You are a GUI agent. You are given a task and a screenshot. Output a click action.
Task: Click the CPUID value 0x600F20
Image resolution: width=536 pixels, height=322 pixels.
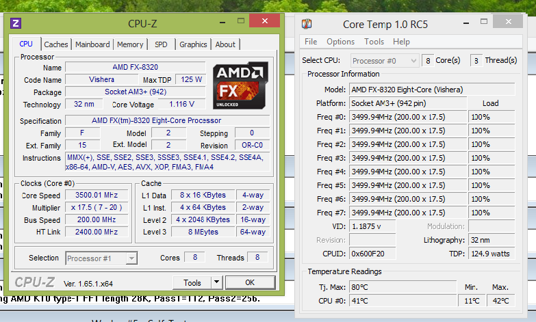tap(372, 254)
